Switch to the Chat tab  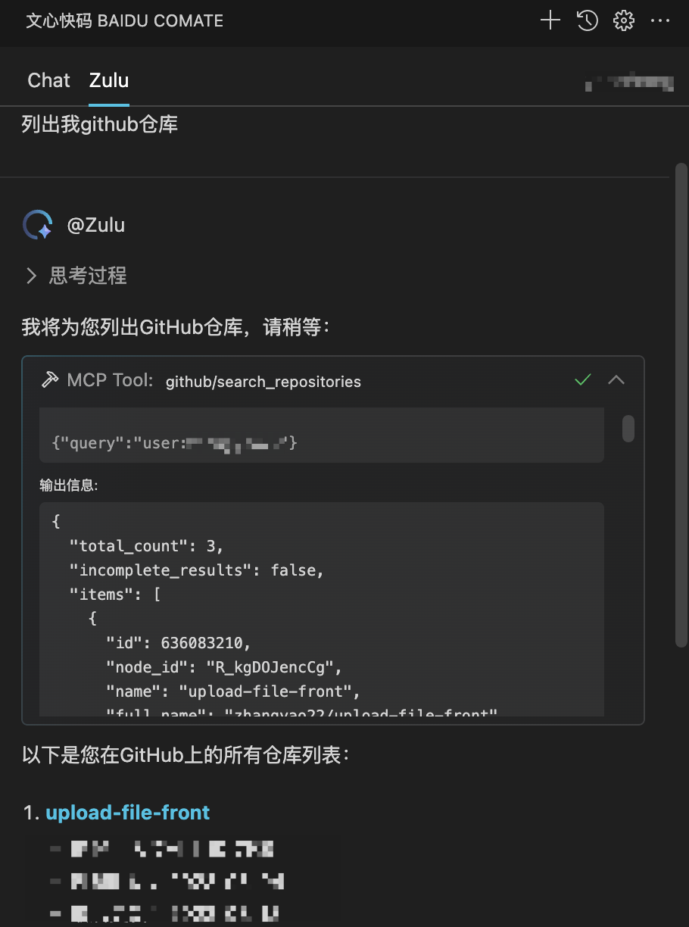point(48,80)
